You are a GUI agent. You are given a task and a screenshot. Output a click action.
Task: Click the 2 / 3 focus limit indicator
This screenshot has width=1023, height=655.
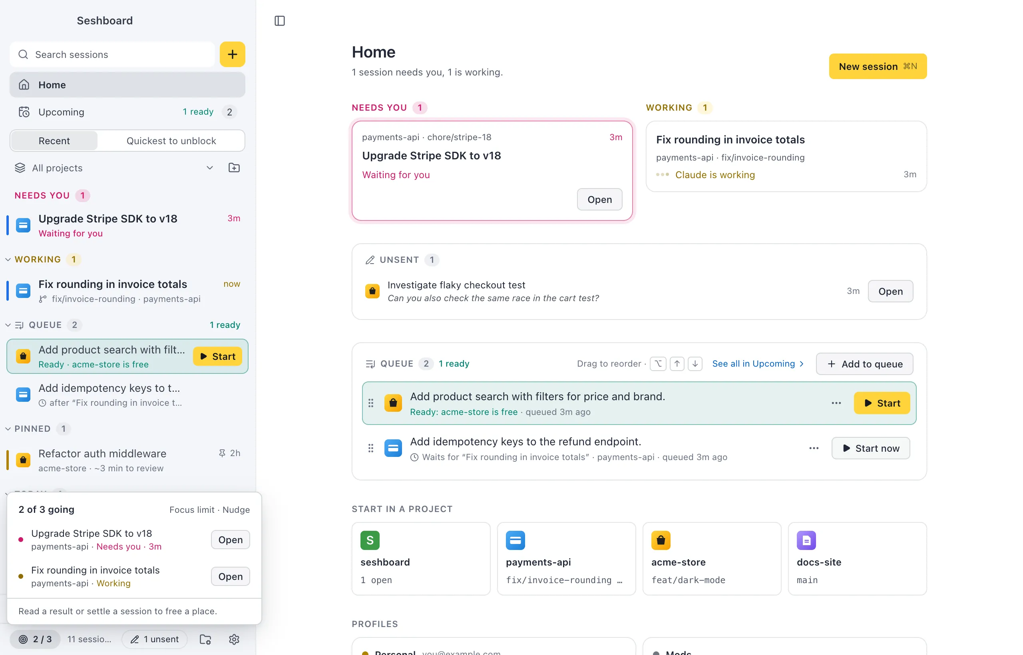(35, 639)
